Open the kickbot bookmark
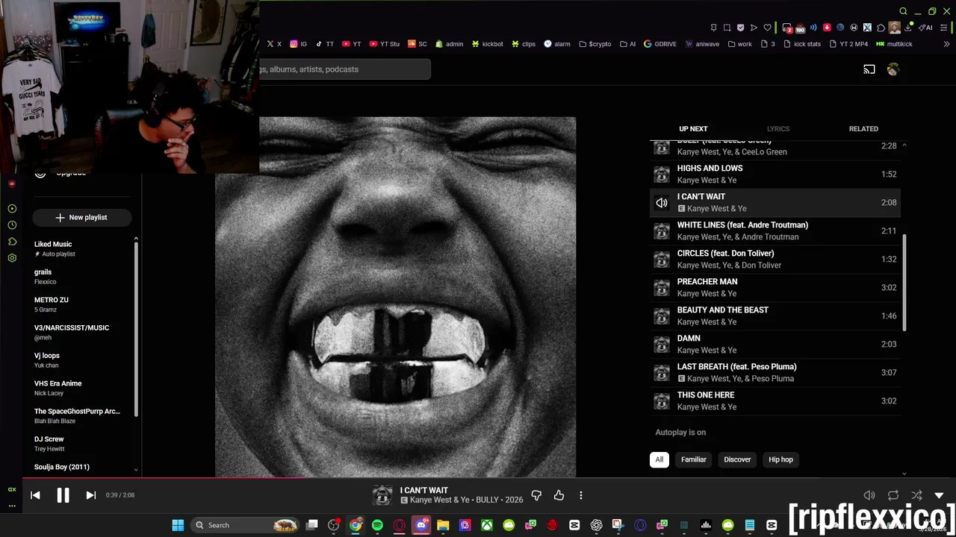The image size is (956, 537). click(x=487, y=44)
